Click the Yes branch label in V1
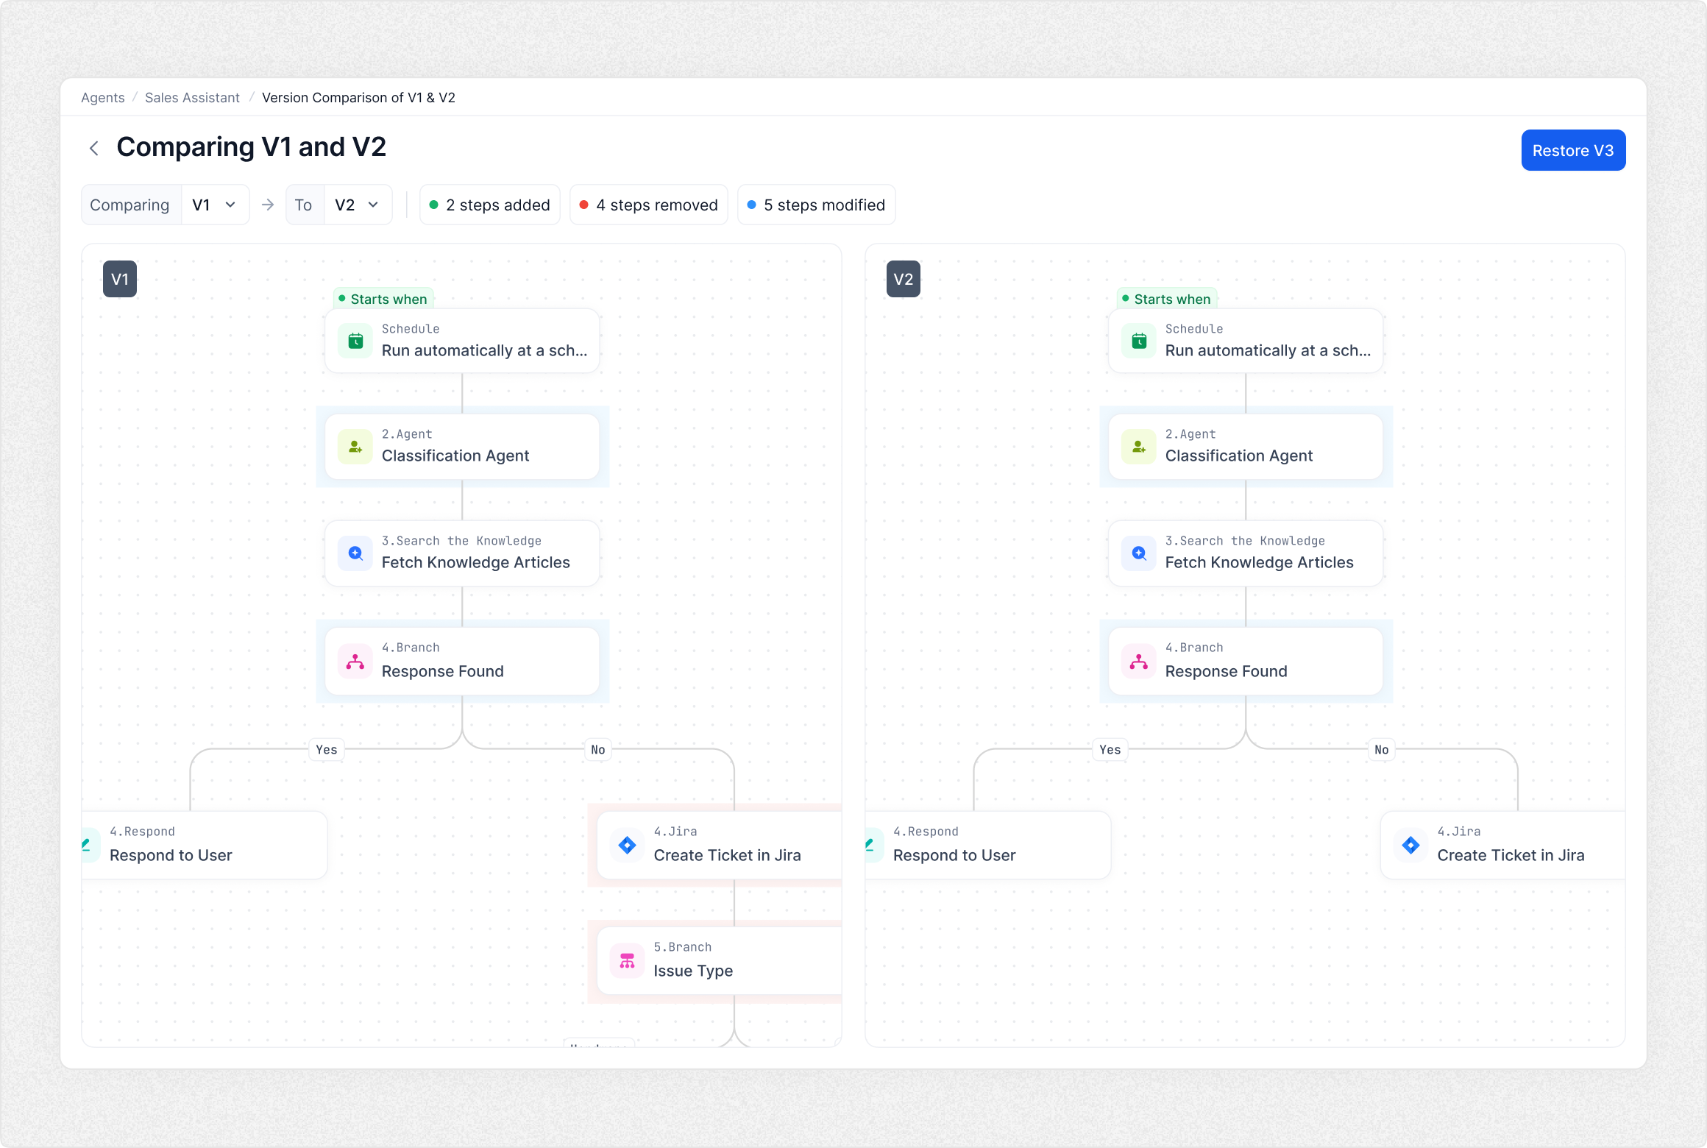This screenshot has height=1148, width=1707. (x=327, y=750)
